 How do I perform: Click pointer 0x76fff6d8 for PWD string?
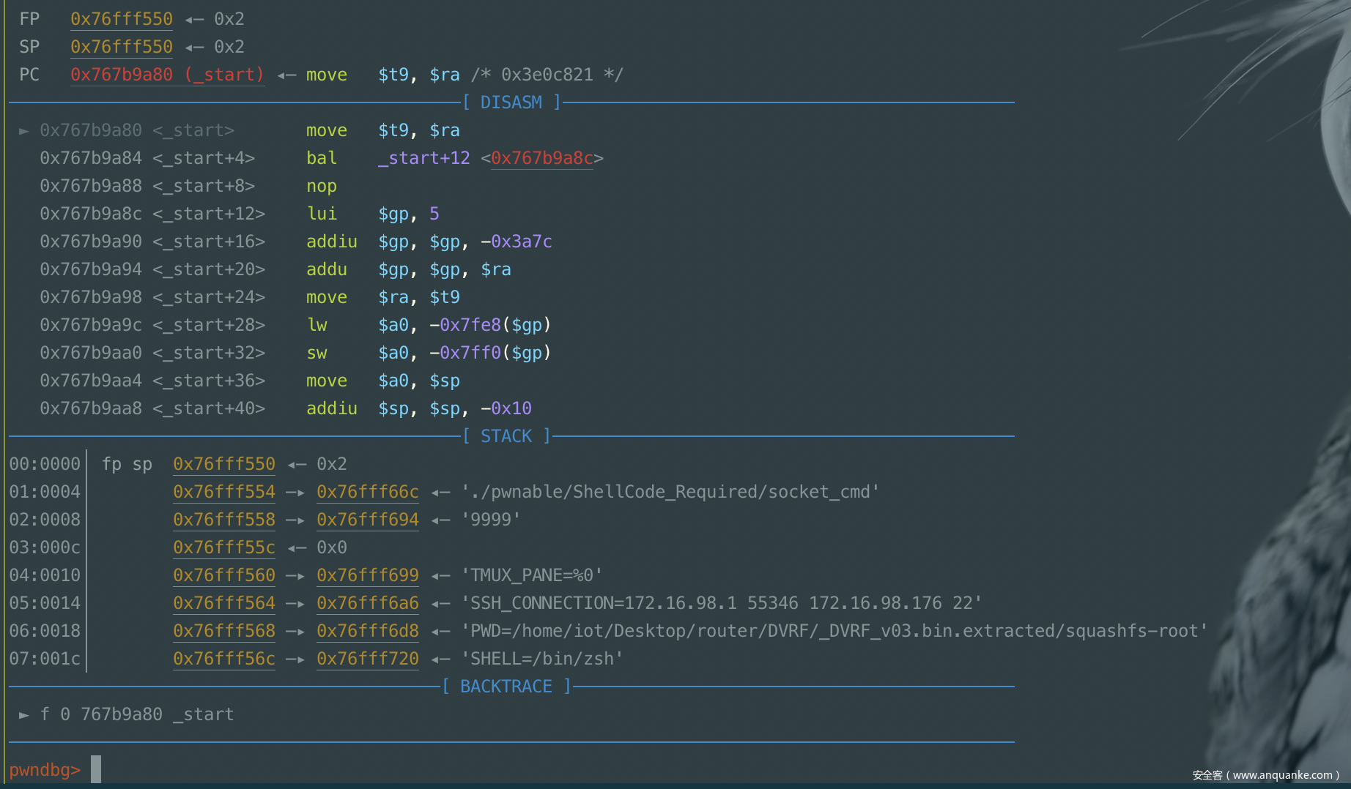(x=368, y=631)
